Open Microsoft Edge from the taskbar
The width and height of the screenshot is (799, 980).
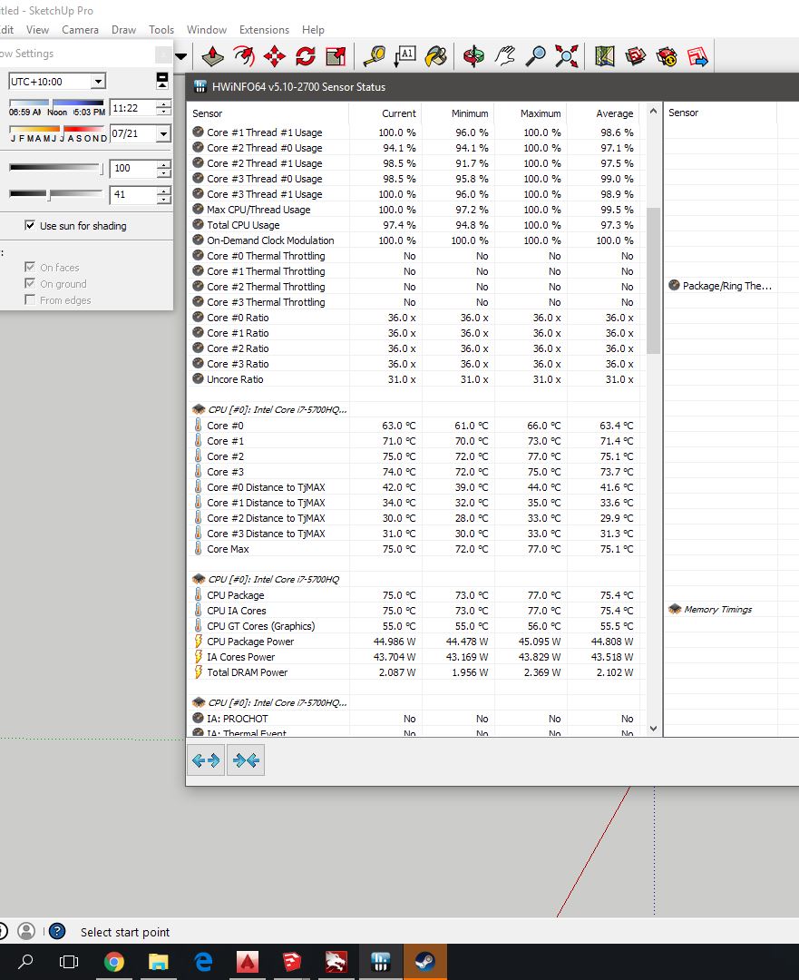[203, 961]
